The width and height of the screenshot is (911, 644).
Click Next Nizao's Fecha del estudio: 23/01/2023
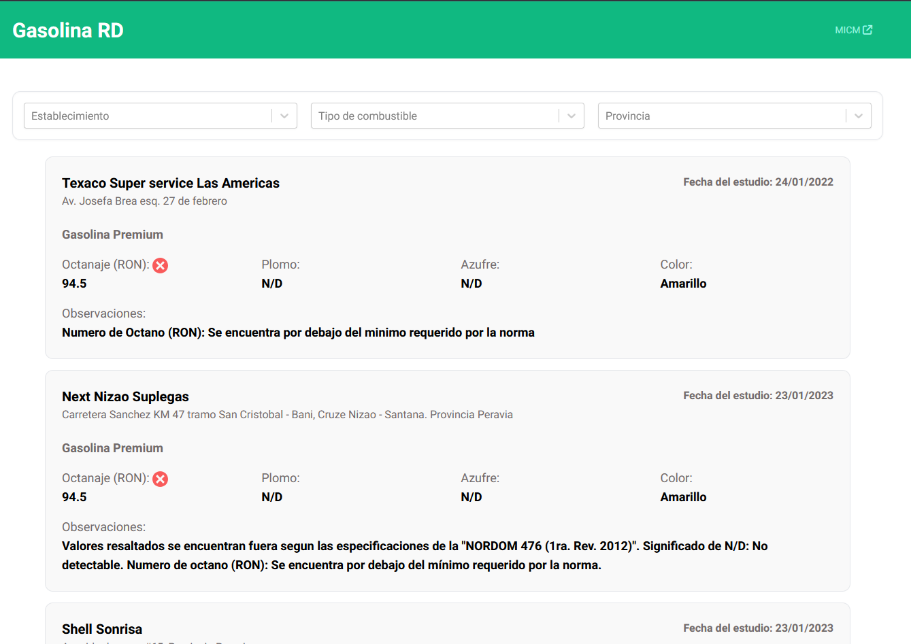click(758, 395)
